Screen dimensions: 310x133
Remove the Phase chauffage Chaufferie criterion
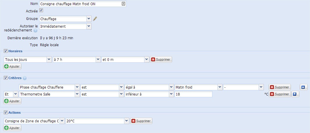[x=280, y=87]
